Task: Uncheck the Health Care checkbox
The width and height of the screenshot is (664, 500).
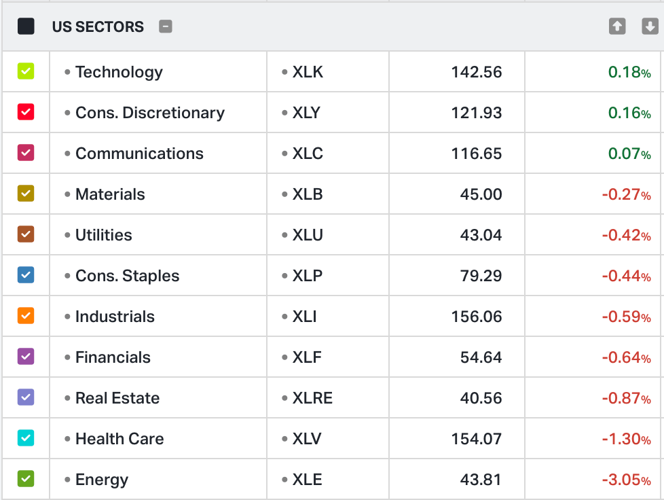Action: tap(26, 437)
